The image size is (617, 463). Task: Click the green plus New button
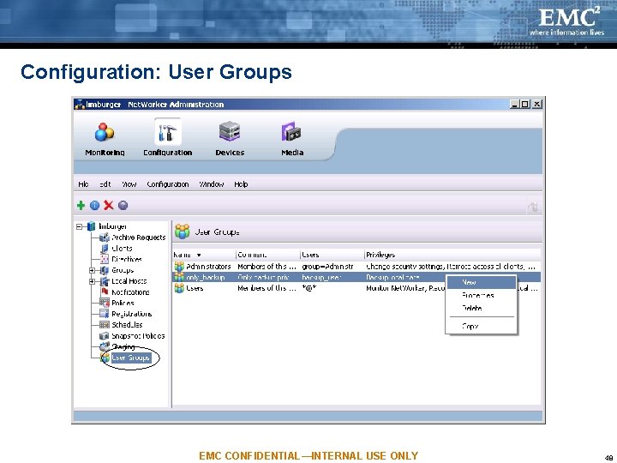(x=81, y=205)
